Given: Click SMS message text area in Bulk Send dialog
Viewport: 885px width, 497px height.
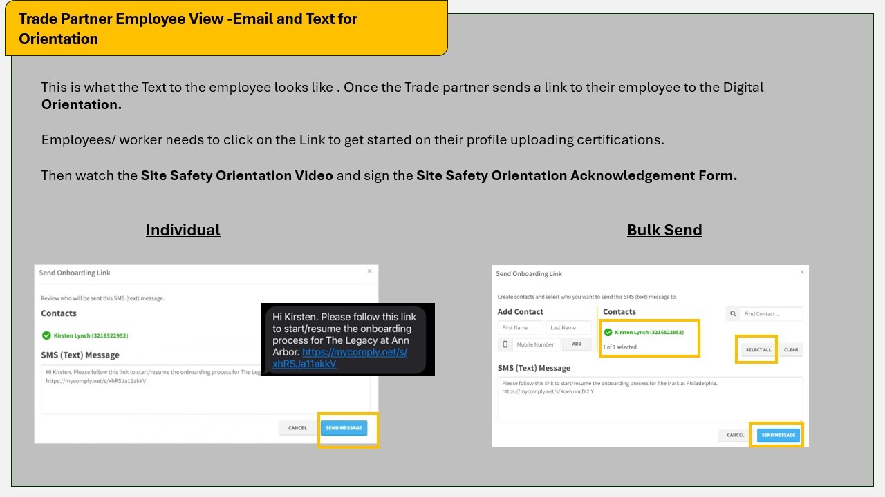Looking at the screenshot, I should (650, 399).
